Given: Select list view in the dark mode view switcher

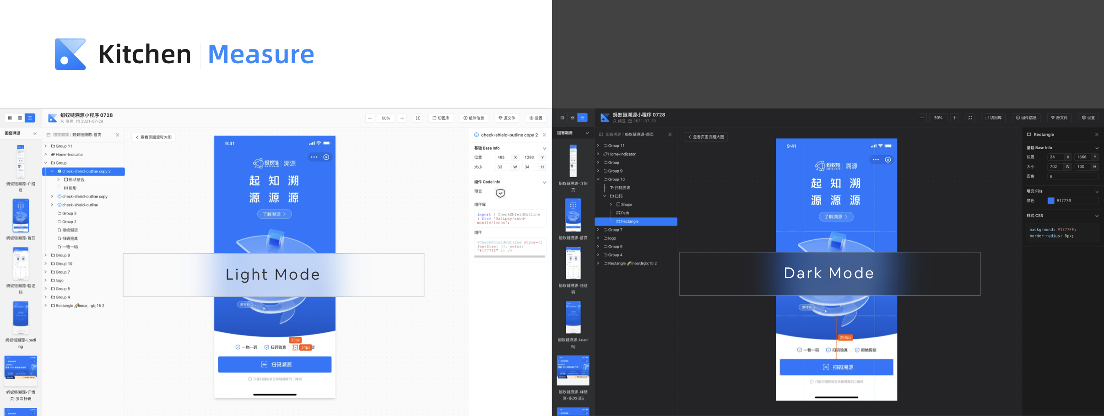Looking at the screenshot, I should click(583, 118).
